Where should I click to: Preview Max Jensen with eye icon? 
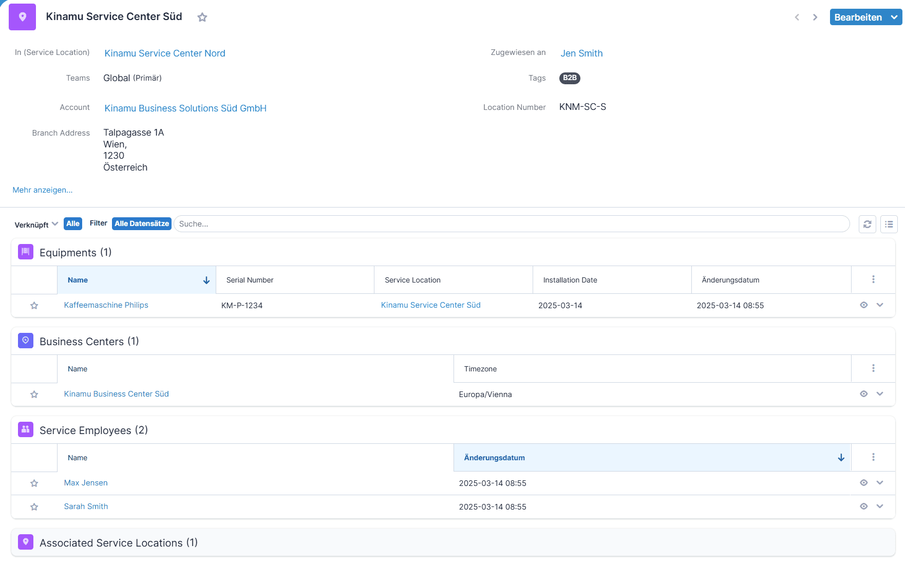click(864, 483)
